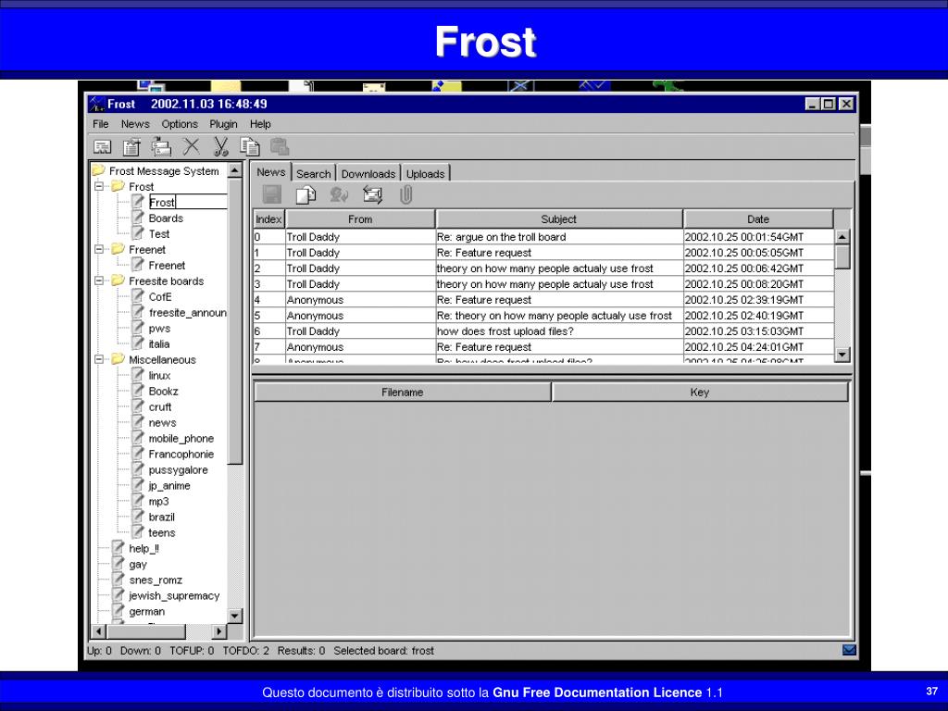Select the pws board

(159, 329)
